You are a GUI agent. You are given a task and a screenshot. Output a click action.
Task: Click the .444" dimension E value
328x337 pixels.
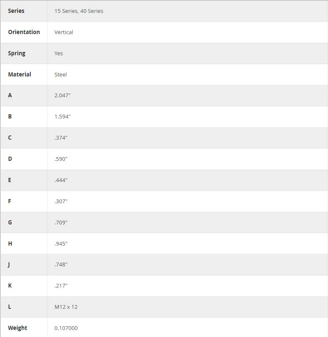[61, 180]
